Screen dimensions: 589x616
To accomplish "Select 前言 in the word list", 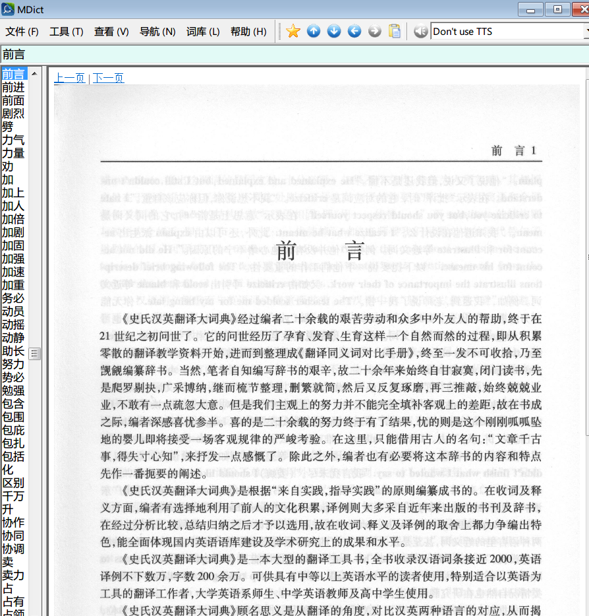I will click(13, 74).
